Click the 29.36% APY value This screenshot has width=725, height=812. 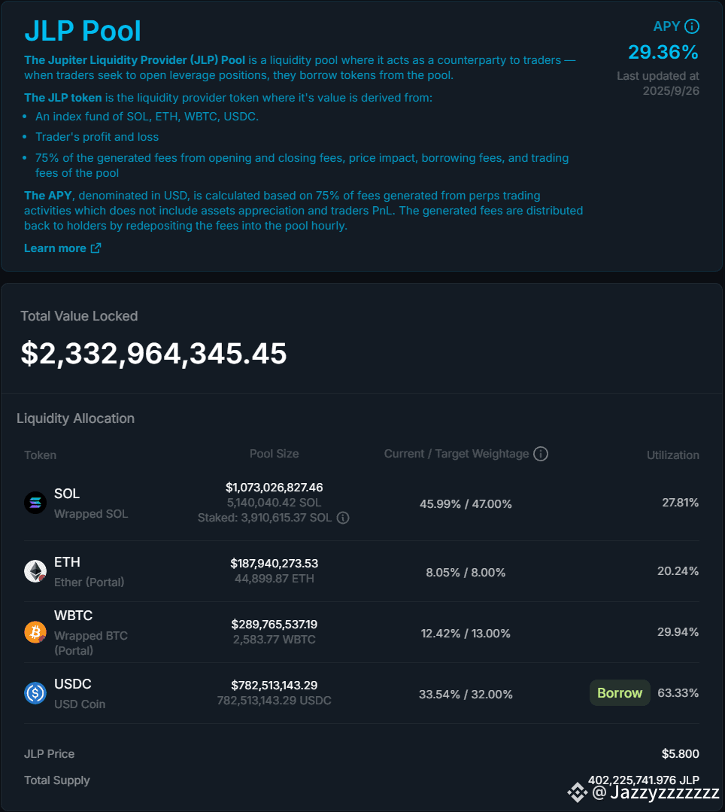[x=663, y=52]
